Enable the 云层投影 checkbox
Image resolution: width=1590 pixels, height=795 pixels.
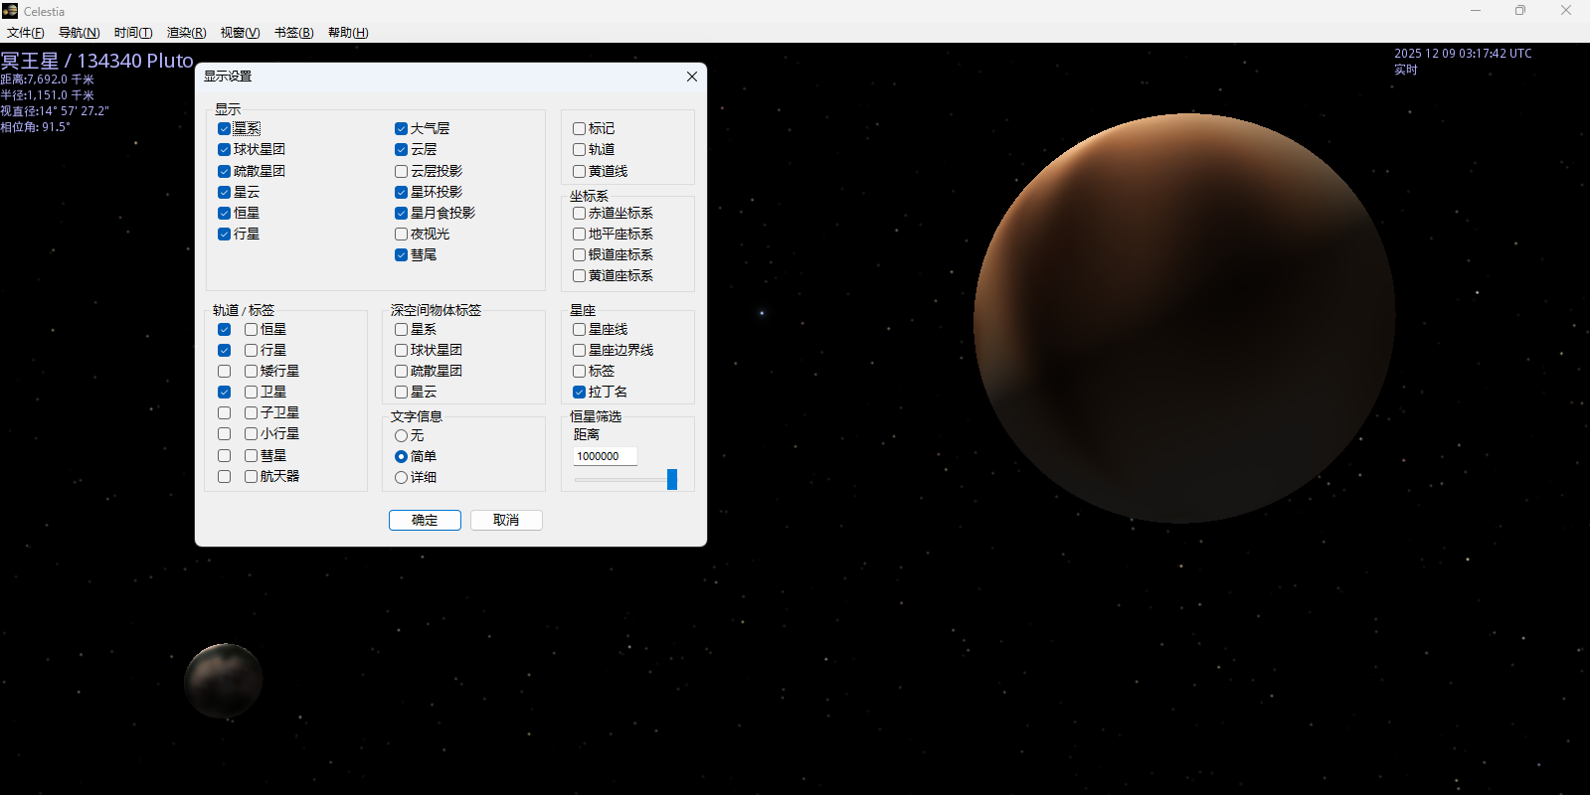[x=401, y=172]
